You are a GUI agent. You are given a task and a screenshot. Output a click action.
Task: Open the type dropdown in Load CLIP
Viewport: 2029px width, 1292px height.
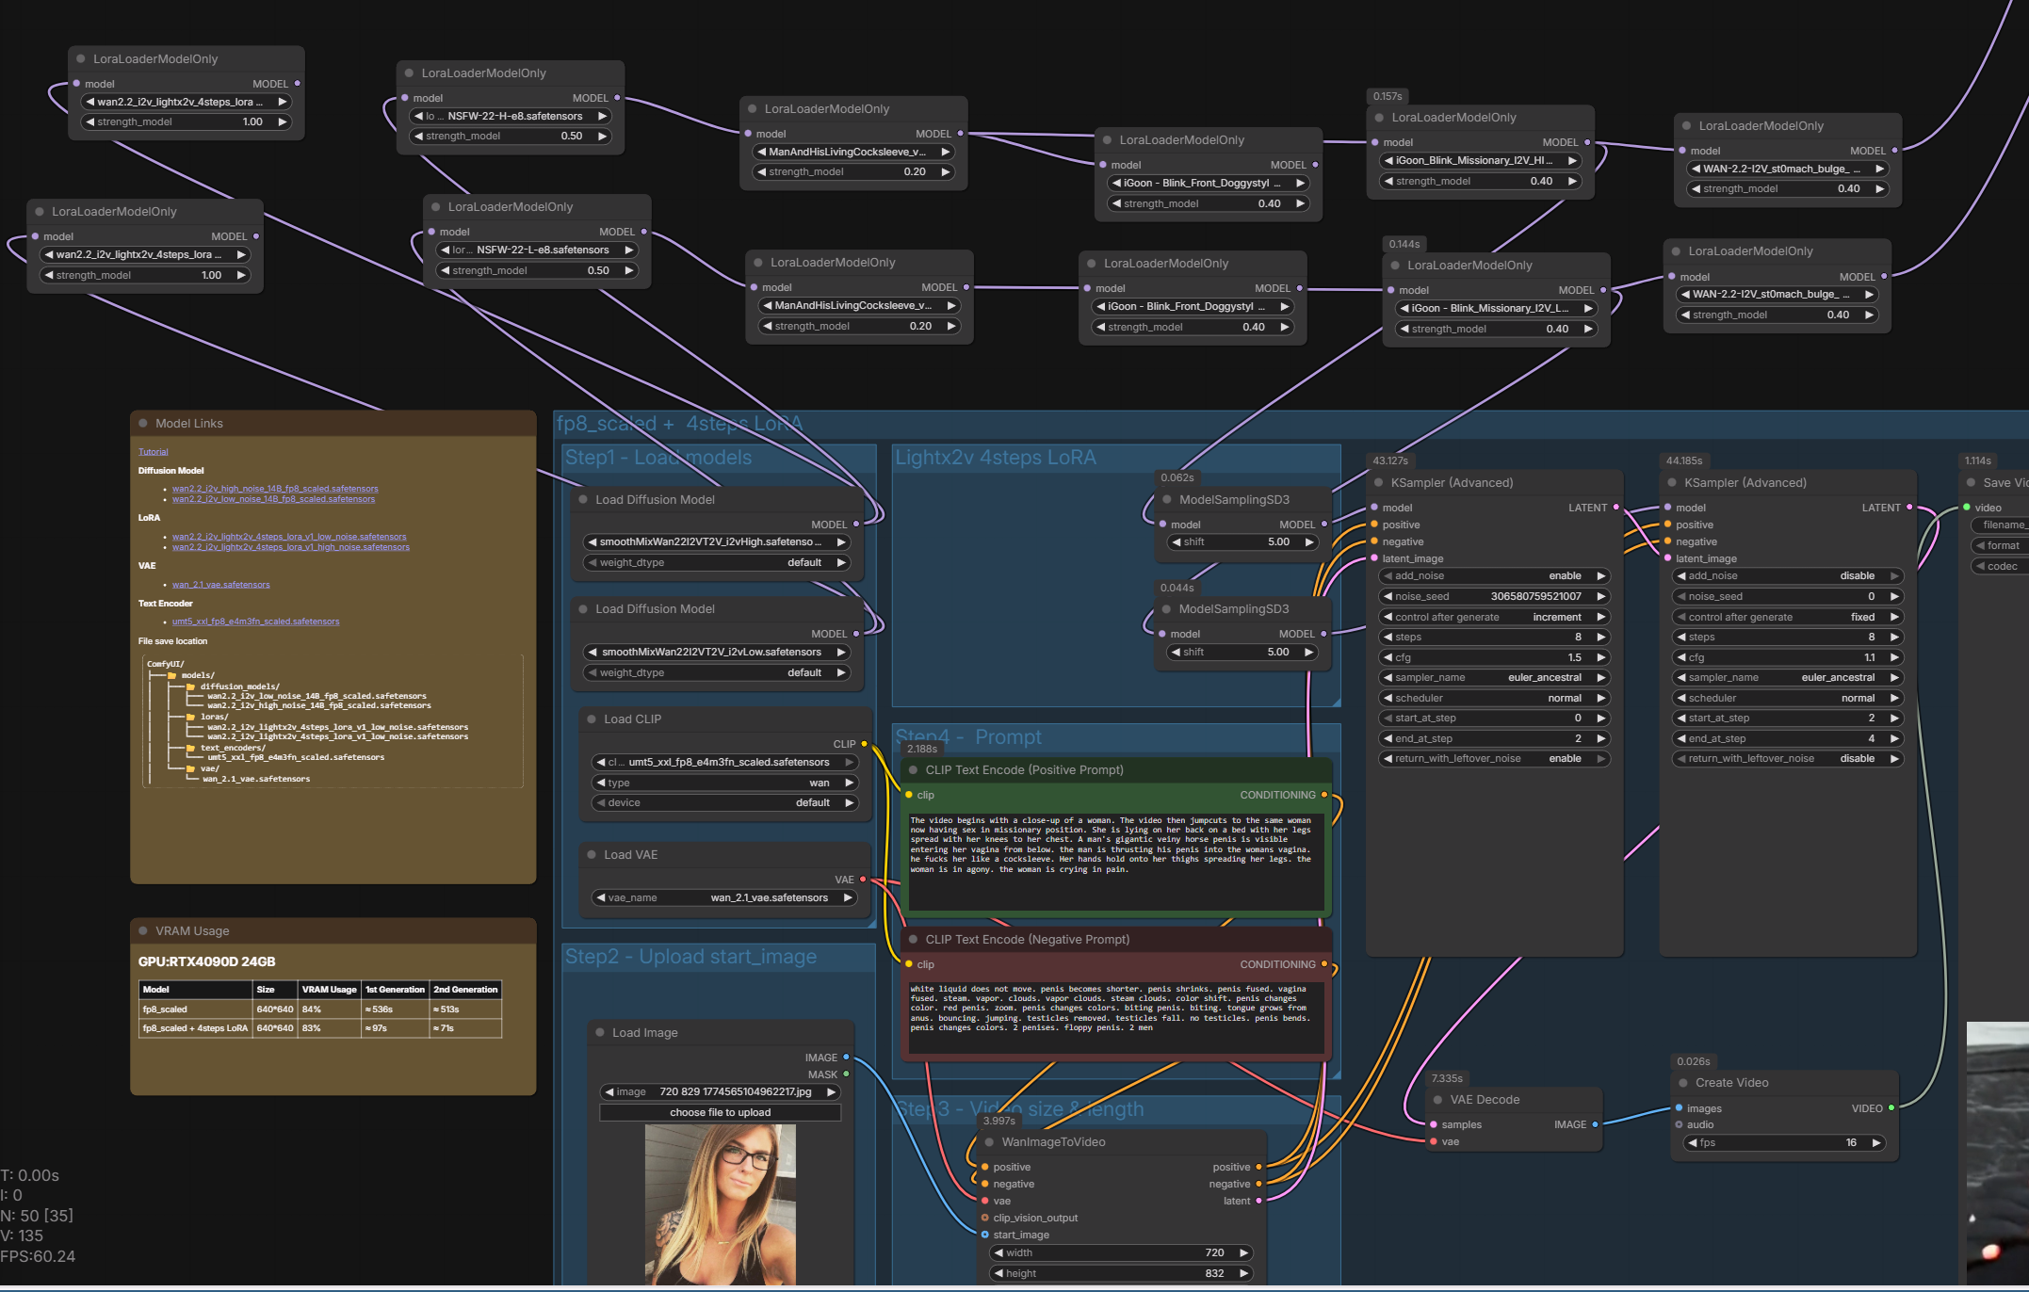pyautogui.click(x=723, y=783)
